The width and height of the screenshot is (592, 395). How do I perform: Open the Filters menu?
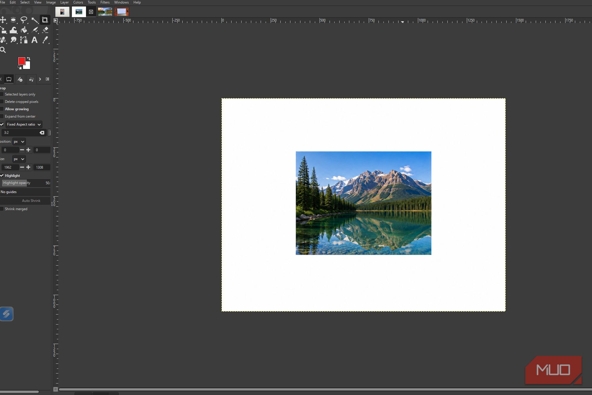point(105,2)
